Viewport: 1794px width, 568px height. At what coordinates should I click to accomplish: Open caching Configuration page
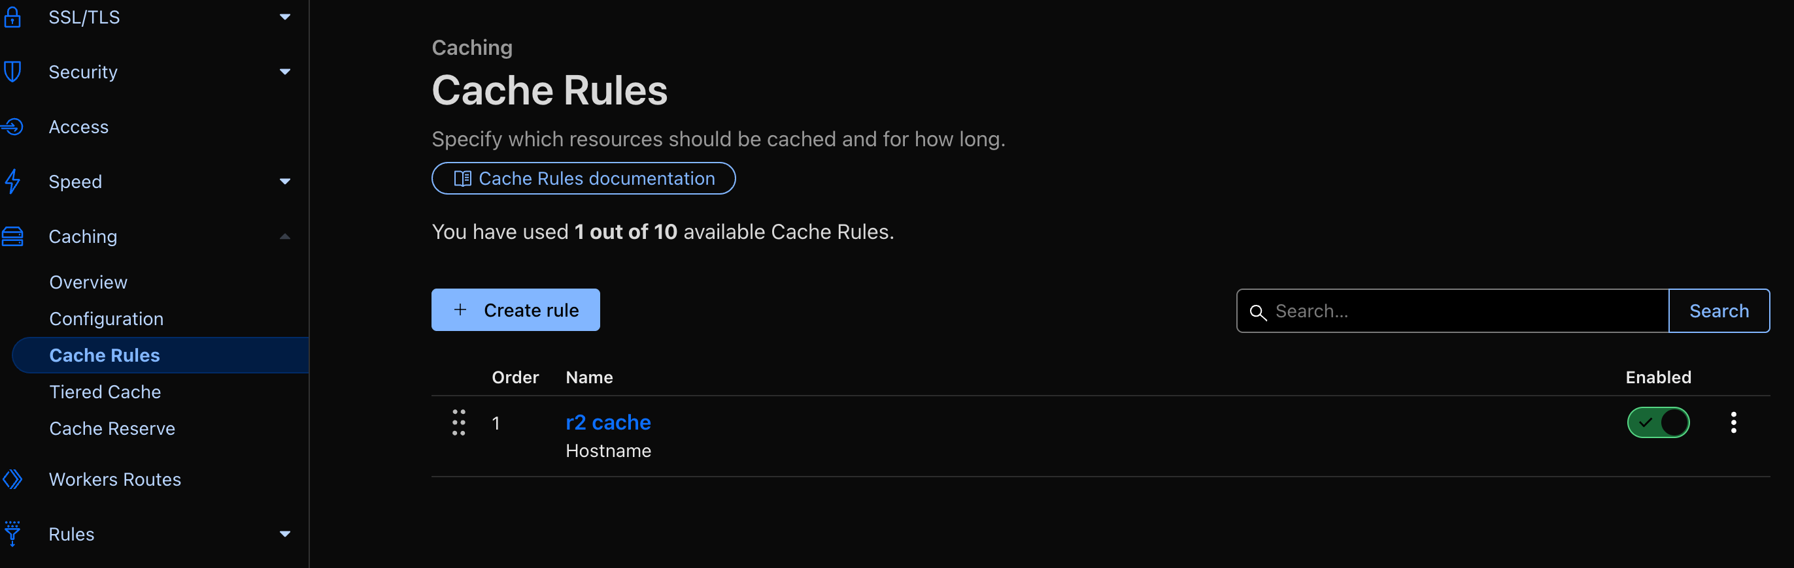pyautogui.click(x=107, y=319)
